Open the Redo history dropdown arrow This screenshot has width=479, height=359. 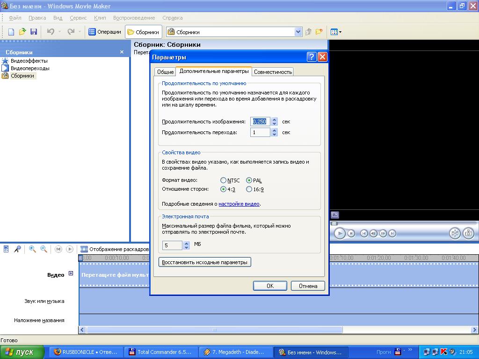pyautogui.click(x=80, y=31)
